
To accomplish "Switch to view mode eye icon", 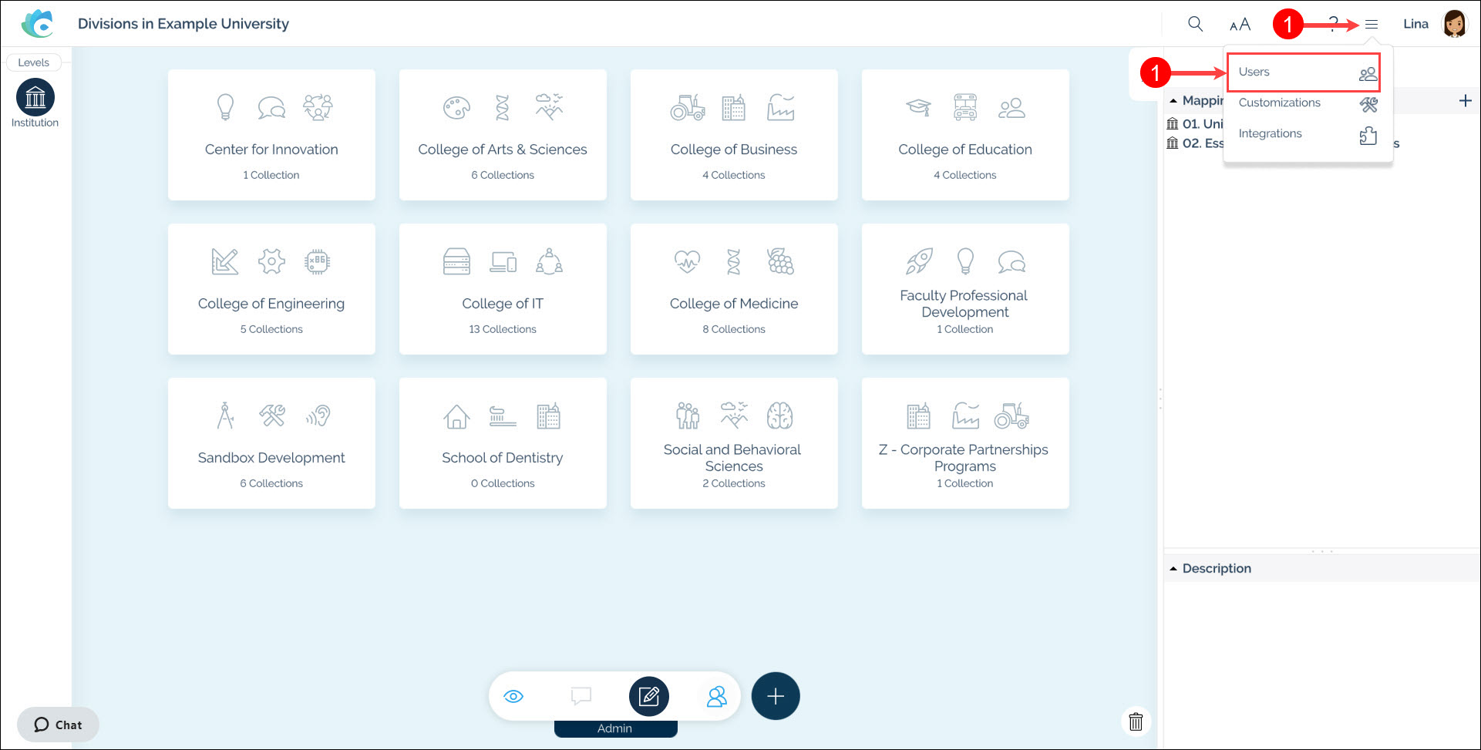I will [513, 697].
